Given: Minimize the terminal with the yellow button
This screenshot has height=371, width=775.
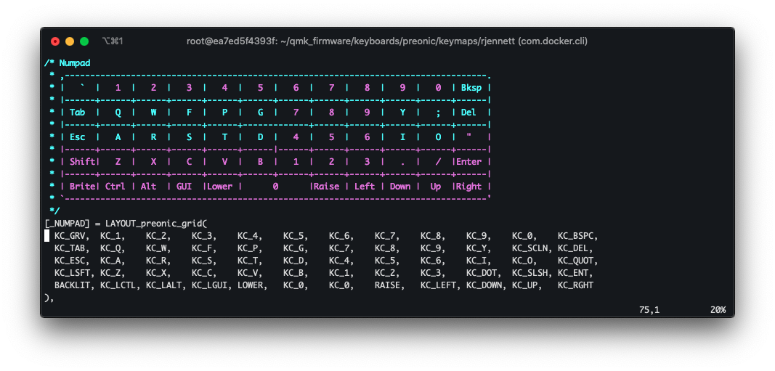Looking at the screenshot, I should (x=70, y=41).
